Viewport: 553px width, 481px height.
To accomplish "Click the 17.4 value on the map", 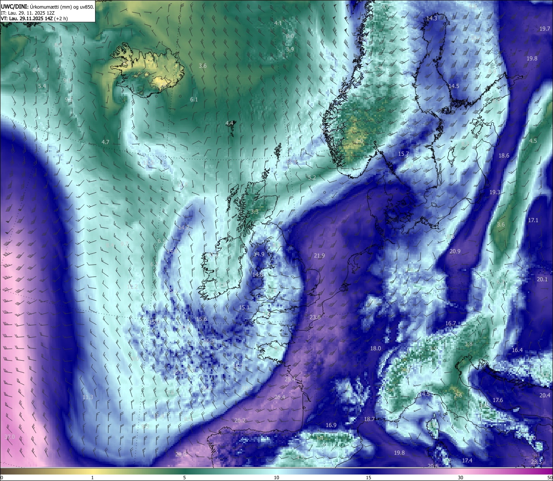I will 467,460.
